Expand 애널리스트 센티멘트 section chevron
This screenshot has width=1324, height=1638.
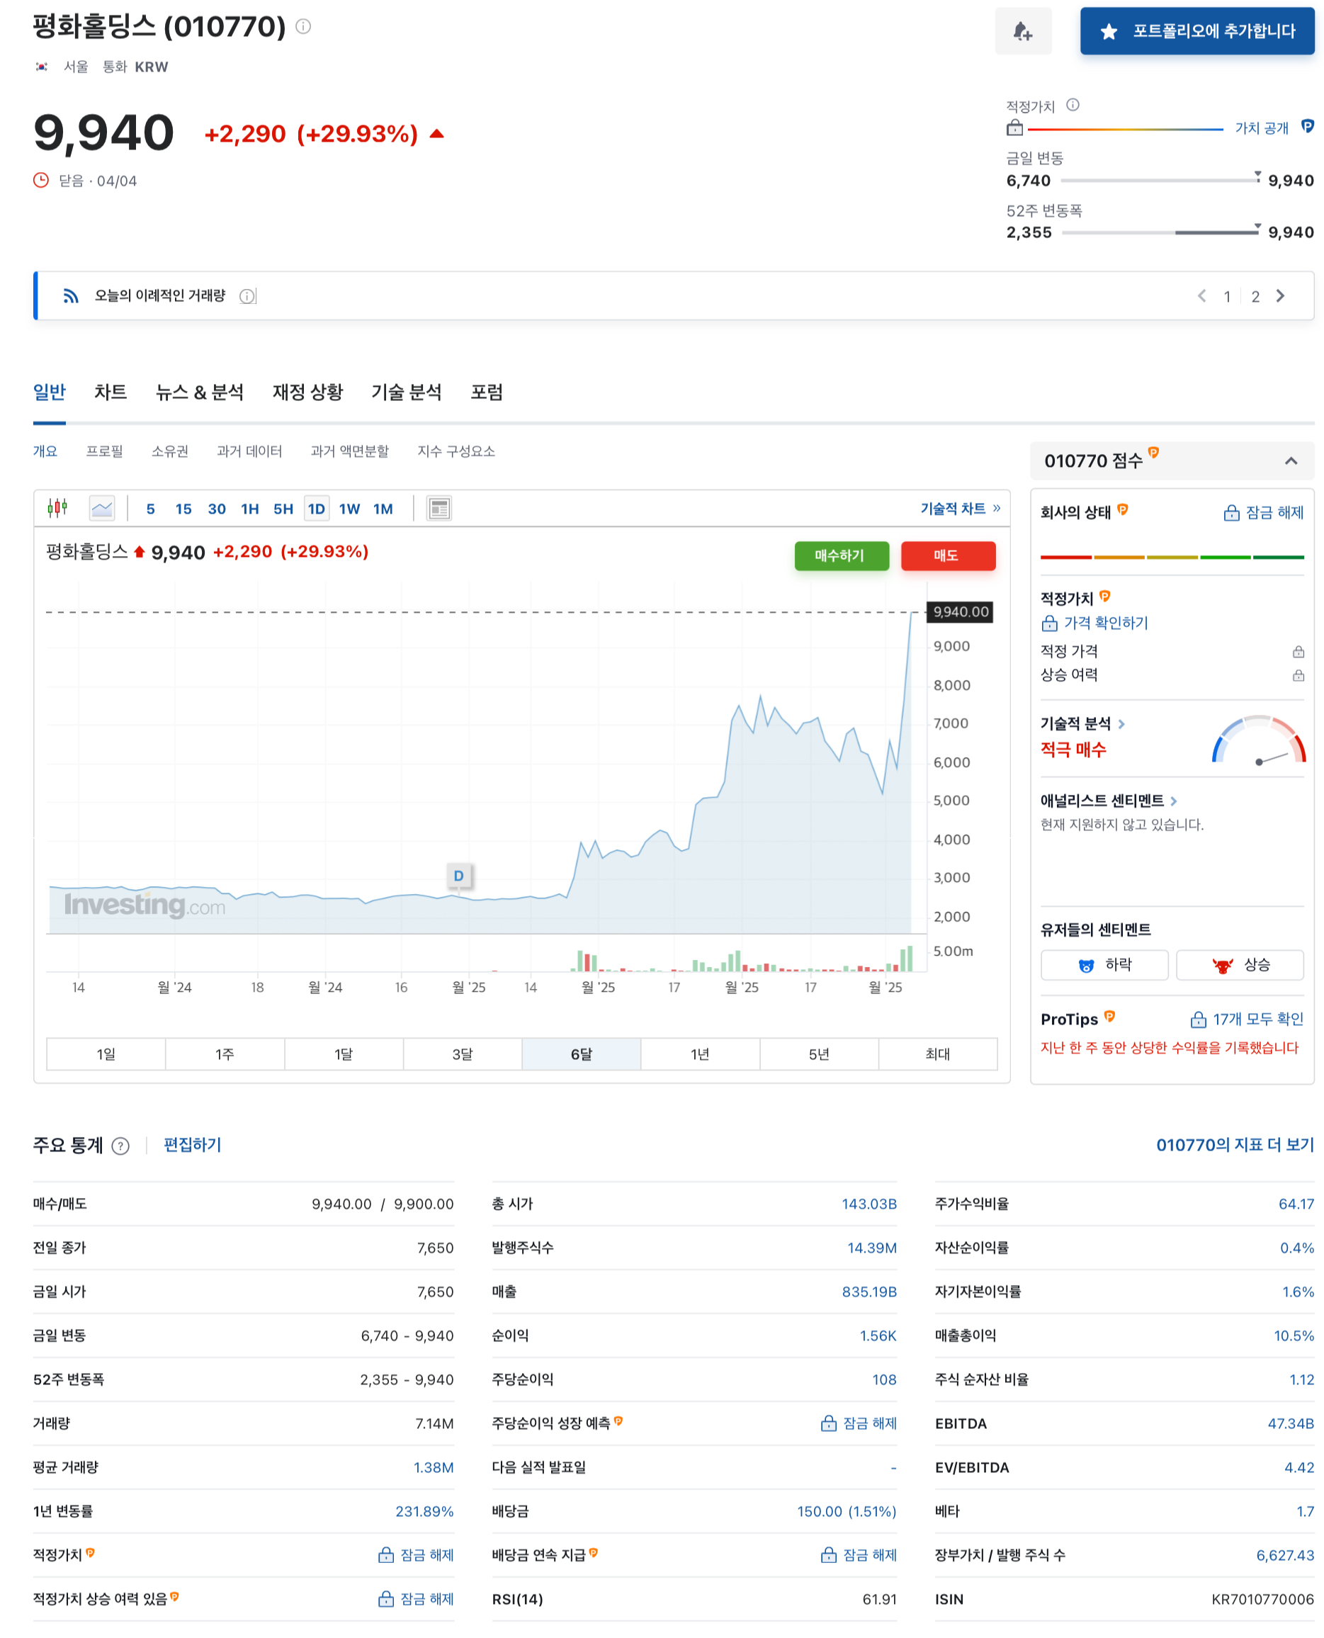(1173, 801)
